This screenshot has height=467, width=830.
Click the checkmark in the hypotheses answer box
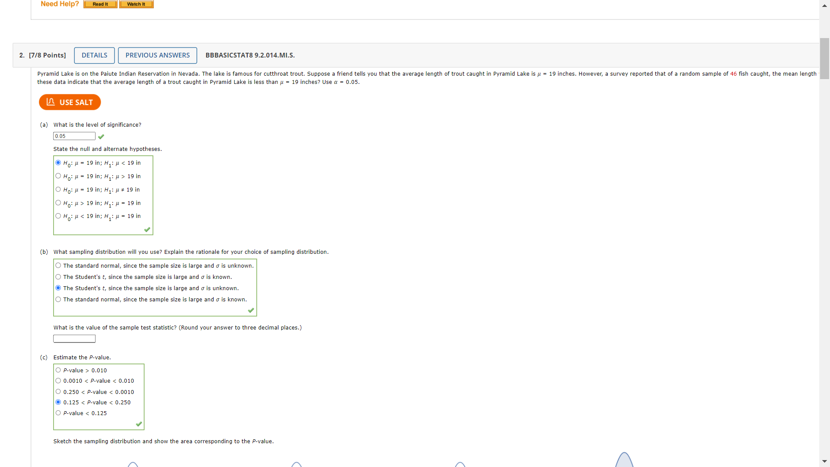coord(147,230)
